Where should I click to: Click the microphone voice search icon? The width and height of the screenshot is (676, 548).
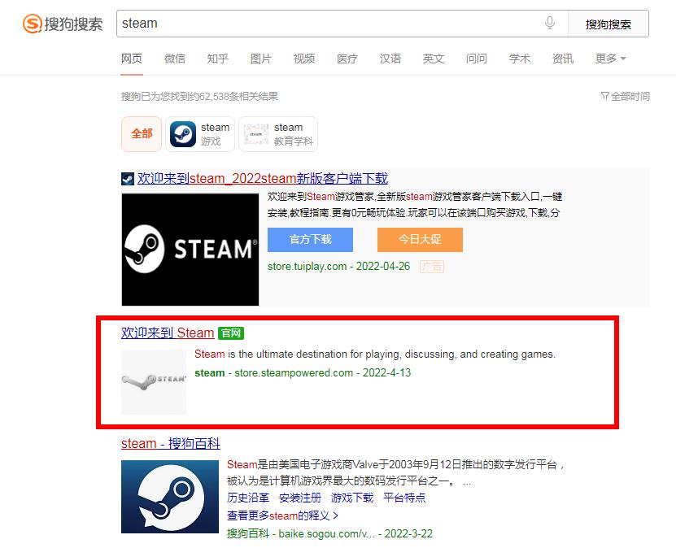[x=550, y=23]
